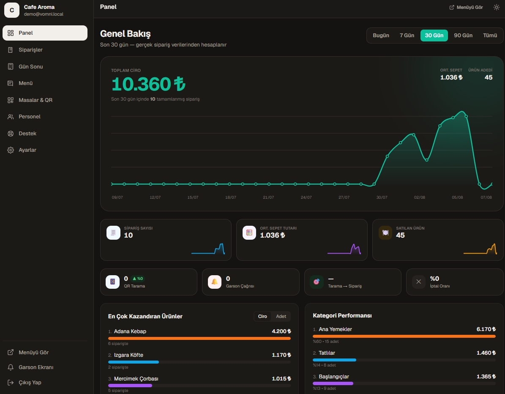Click the Tatlılar blue category bar
This screenshot has height=394, width=505.
(334, 360)
